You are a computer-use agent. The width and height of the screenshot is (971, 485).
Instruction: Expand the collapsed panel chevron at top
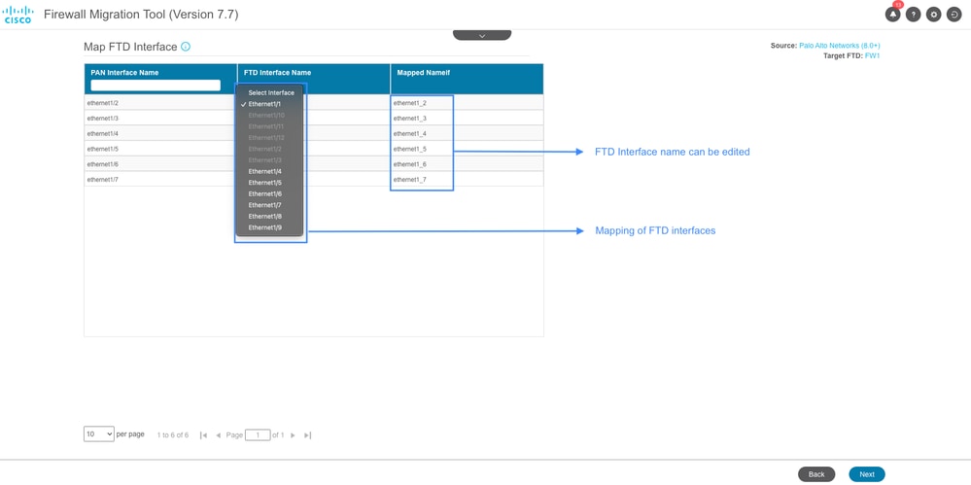482,35
